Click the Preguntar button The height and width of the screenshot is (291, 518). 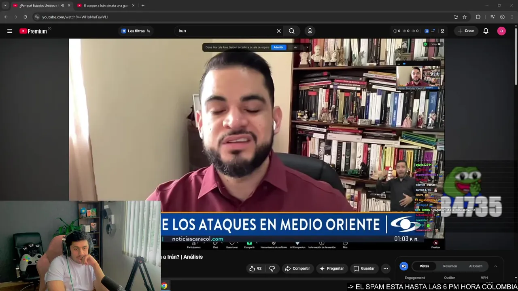331,268
